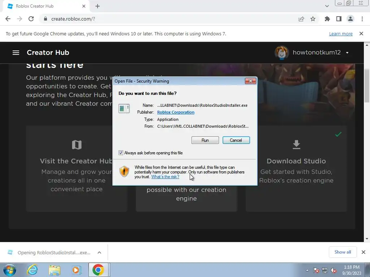Expand download item options chevron
The image size is (370, 277).
[x=99, y=252]
